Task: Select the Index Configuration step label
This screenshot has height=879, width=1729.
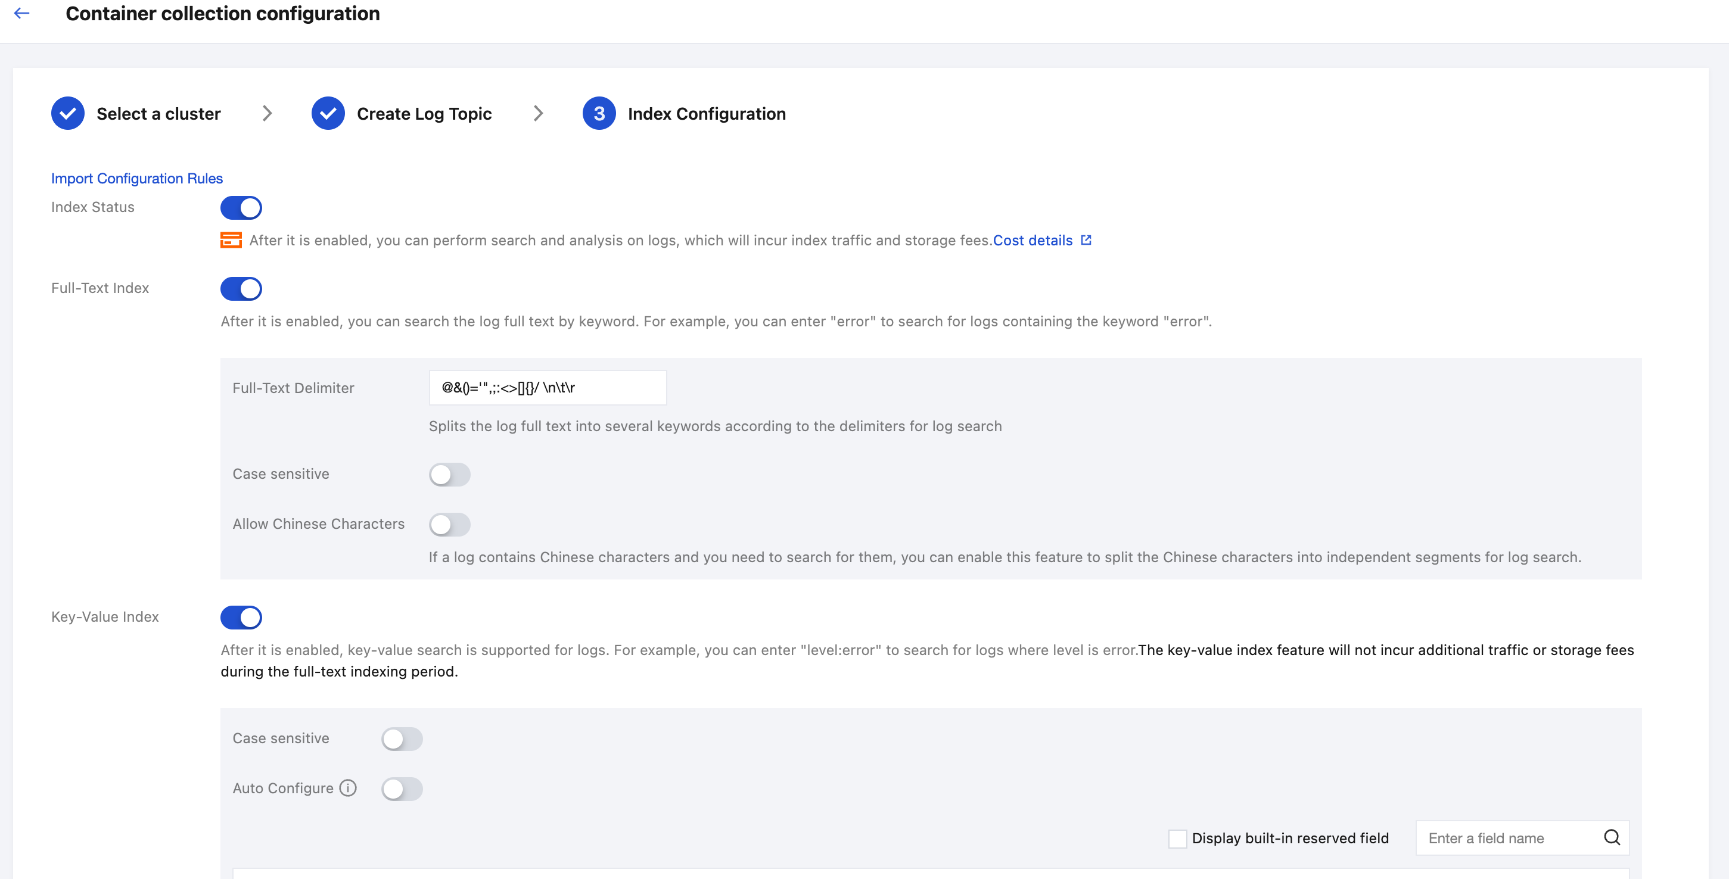Action: click(x=706, y=114)
